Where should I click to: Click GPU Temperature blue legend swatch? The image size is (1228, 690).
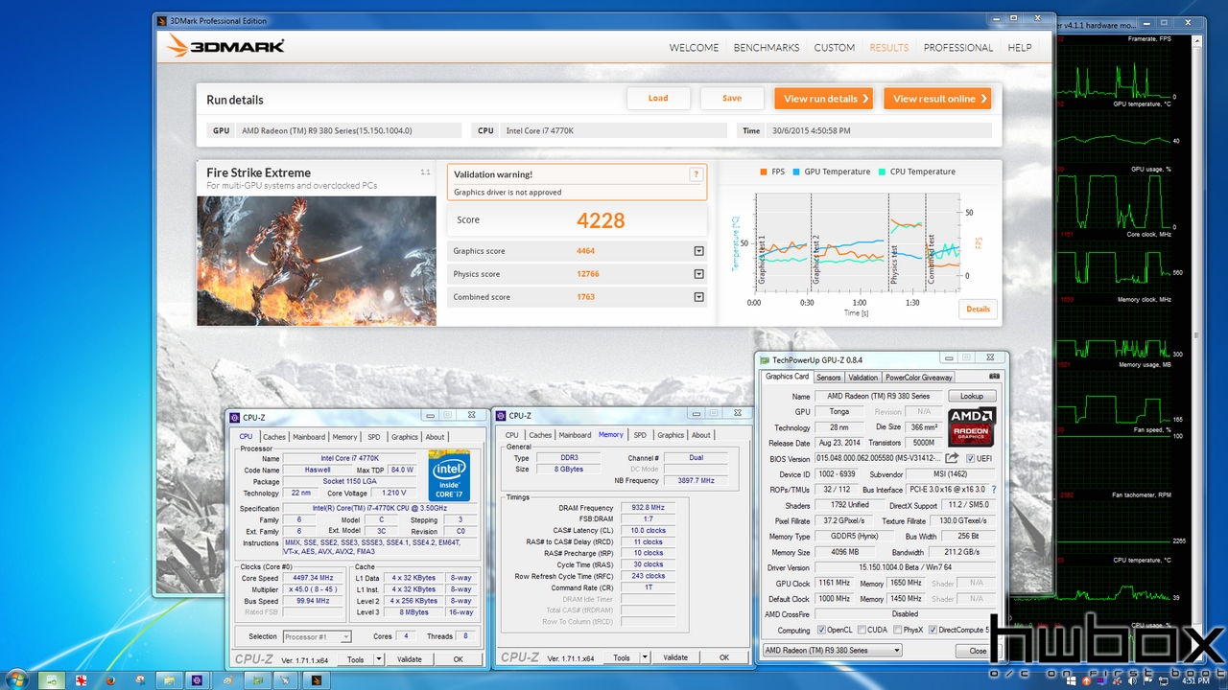[795, 172]
